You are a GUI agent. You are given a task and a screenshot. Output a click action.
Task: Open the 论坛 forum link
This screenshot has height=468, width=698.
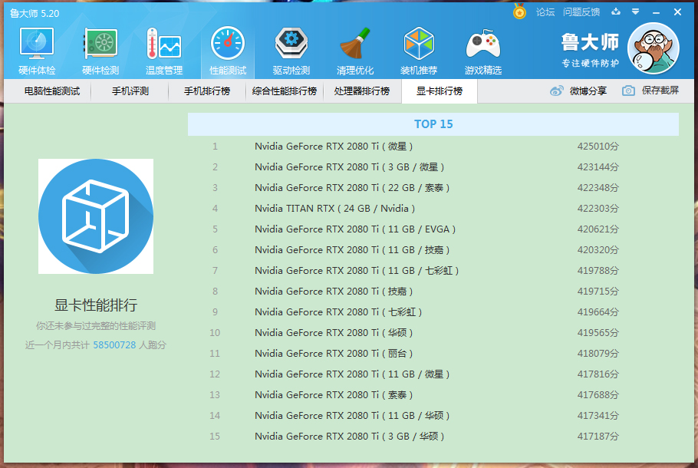(545, 12)
